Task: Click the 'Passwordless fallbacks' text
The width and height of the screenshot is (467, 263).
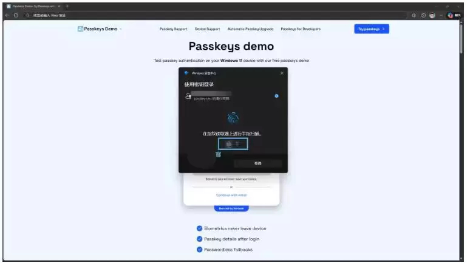Action: click(x=228, y=250)
